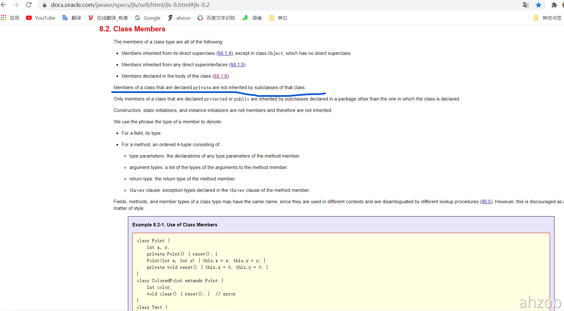Image resolution: width=564 pixels, height=311 pixels.
Task: Open the Google Translate page icon
Action: 526,5
